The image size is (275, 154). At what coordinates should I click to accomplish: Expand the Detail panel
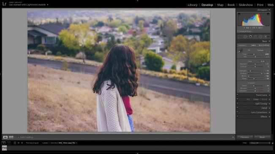[x=270, y=108]
